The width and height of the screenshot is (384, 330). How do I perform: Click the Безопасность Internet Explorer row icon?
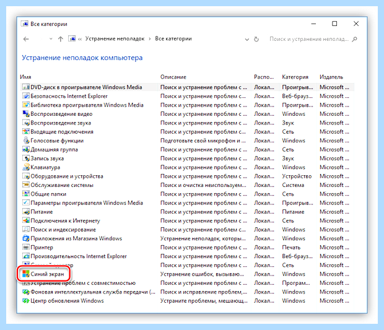pos(26,96)
